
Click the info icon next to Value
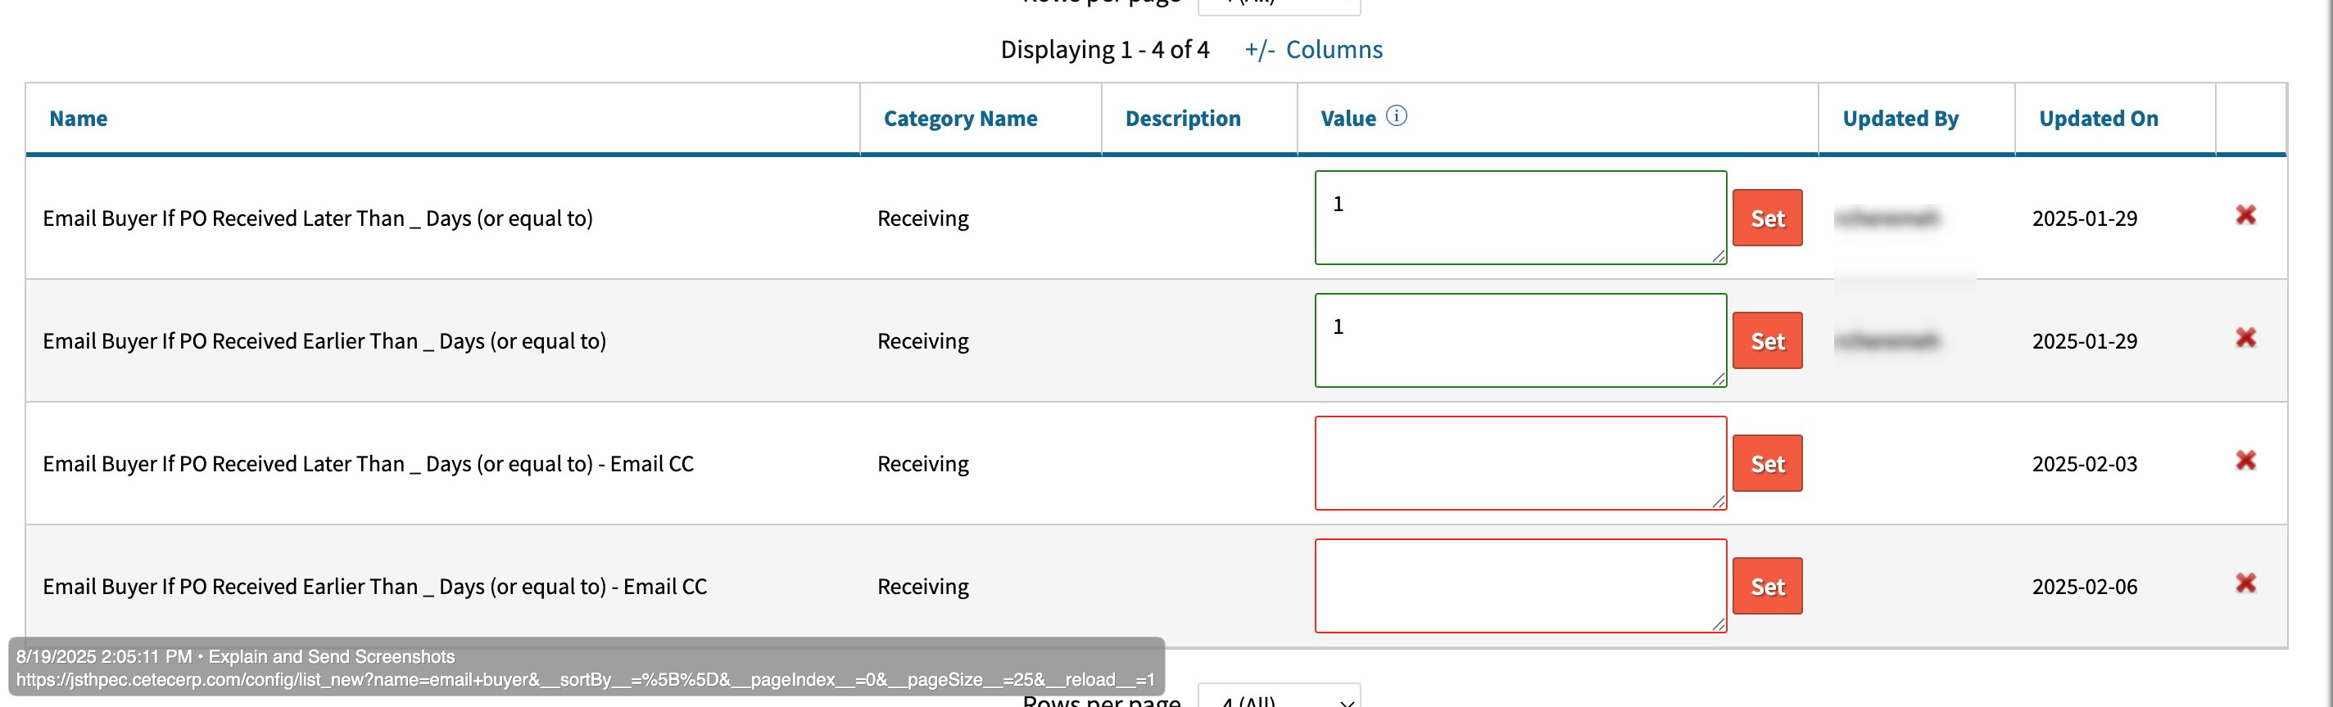(x=1397, y=116)
